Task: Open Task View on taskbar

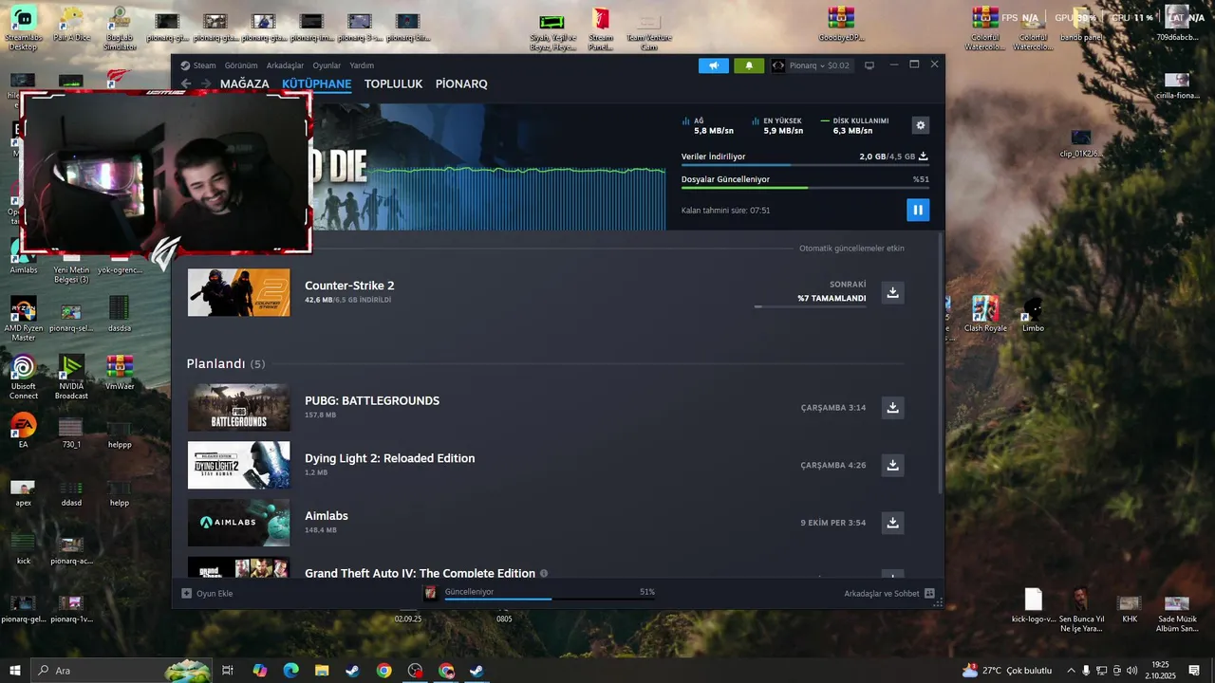Action: click(x=228, y=671)
